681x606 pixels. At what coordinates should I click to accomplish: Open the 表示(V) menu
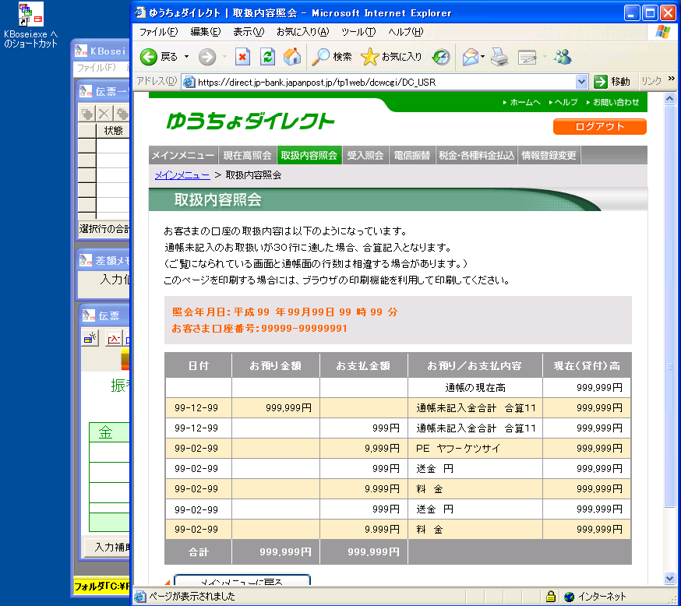(249, 32)
